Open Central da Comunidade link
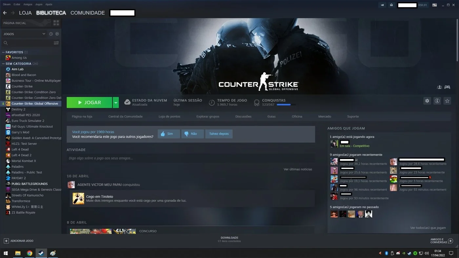This screenshot has height=258, width=459. (125, 117)
